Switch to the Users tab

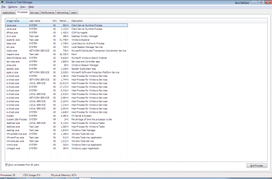74,13
